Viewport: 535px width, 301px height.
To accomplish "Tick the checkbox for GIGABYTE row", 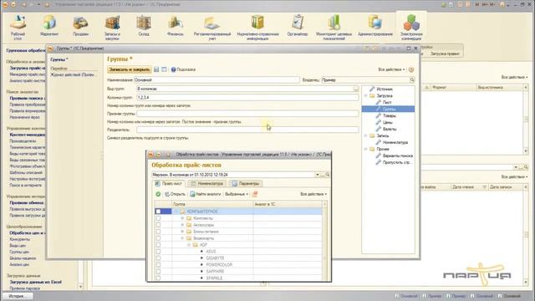I will tap(158, 258).
